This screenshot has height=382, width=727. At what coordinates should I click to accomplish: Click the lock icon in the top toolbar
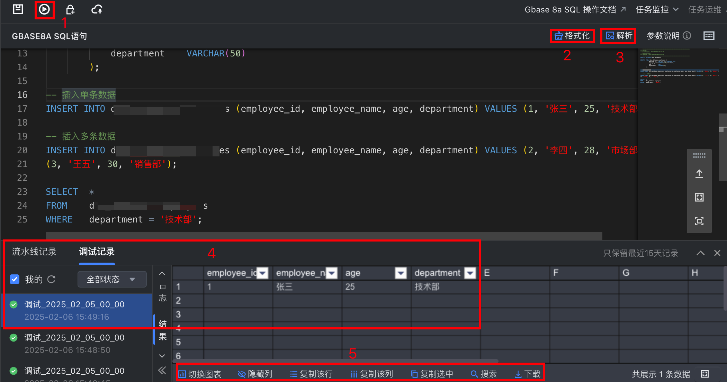[x=70, y=9]
